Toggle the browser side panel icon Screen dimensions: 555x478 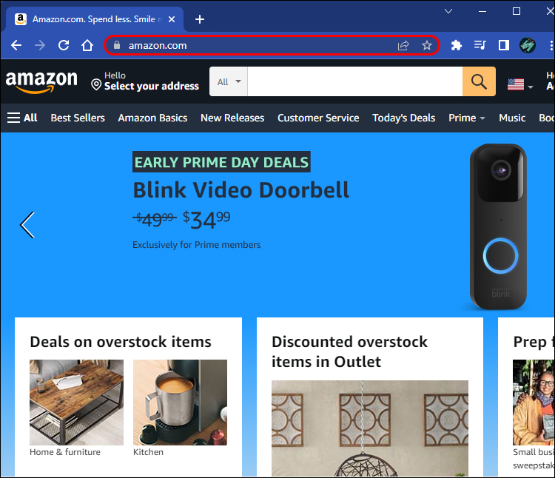point(504,45)
